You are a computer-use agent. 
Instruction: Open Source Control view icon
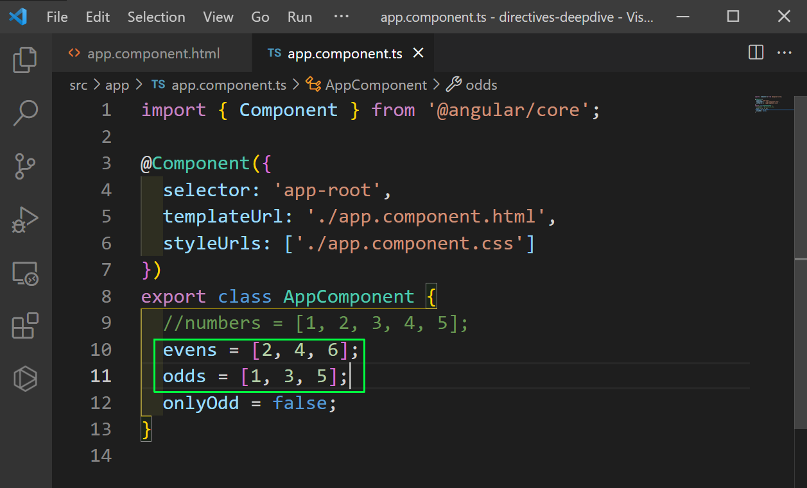coord(25,166)
